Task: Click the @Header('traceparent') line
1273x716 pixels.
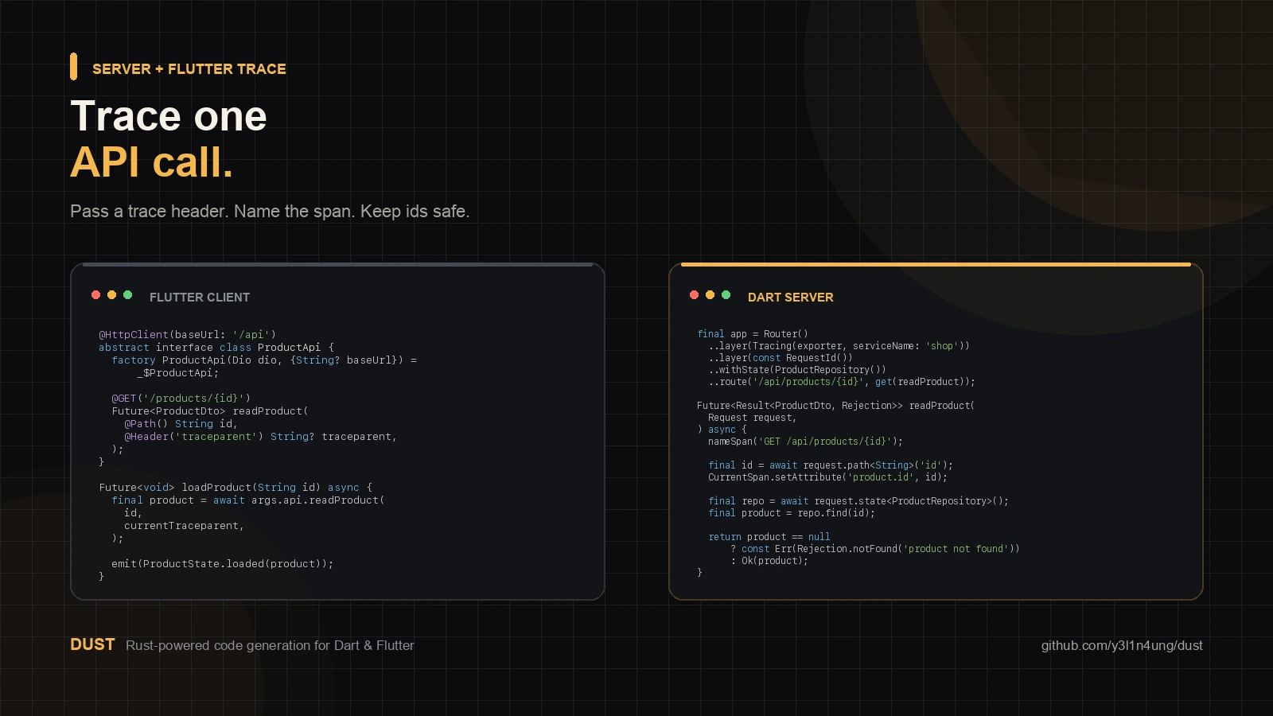Action: coord(261,437)
